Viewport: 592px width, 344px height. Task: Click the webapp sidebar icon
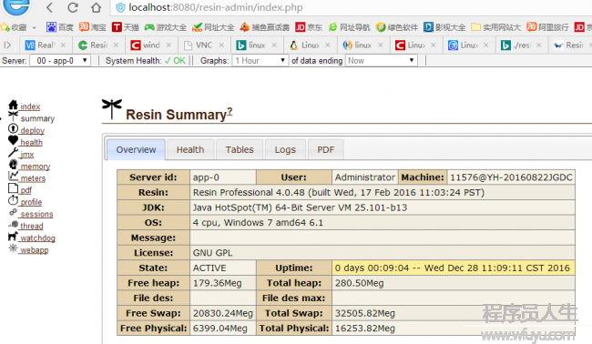pos(14,248)
